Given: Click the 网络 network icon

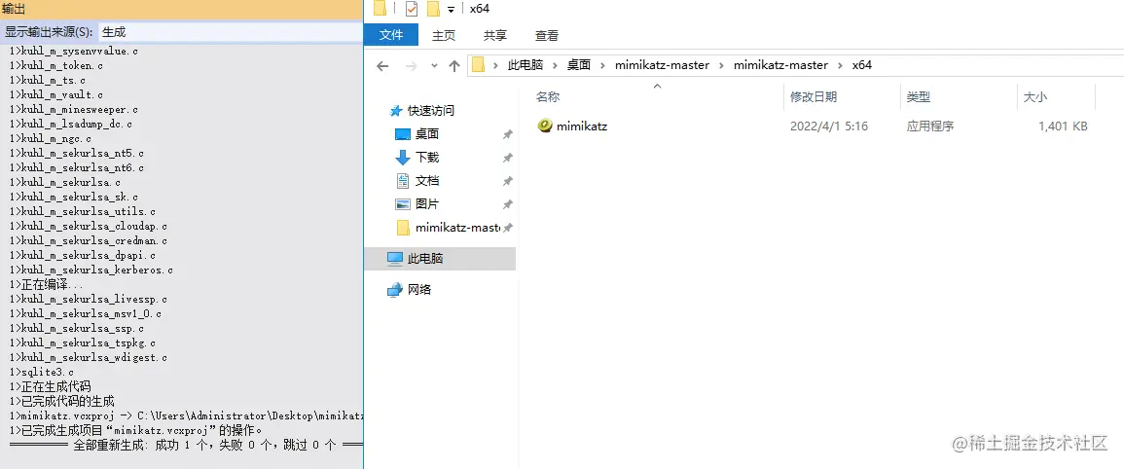Looking at the screenshot, I should point(395,290).
